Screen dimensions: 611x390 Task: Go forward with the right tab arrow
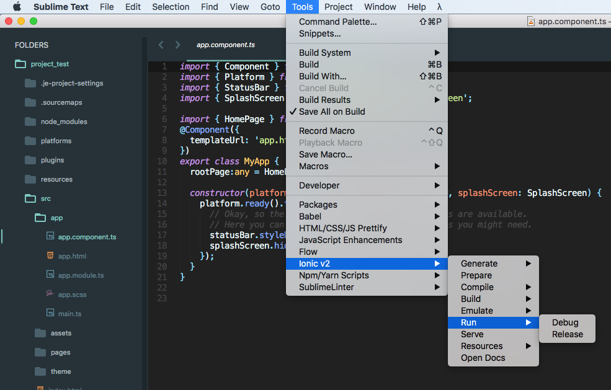(177, 45)
